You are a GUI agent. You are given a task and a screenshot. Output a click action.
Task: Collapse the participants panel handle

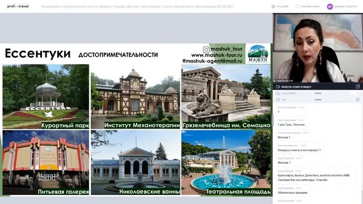click(318, 93)
